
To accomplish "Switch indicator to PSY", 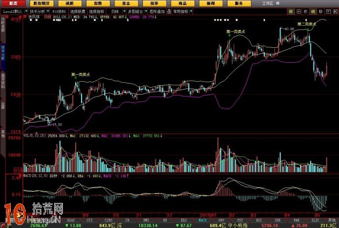I will pos(240,220).
